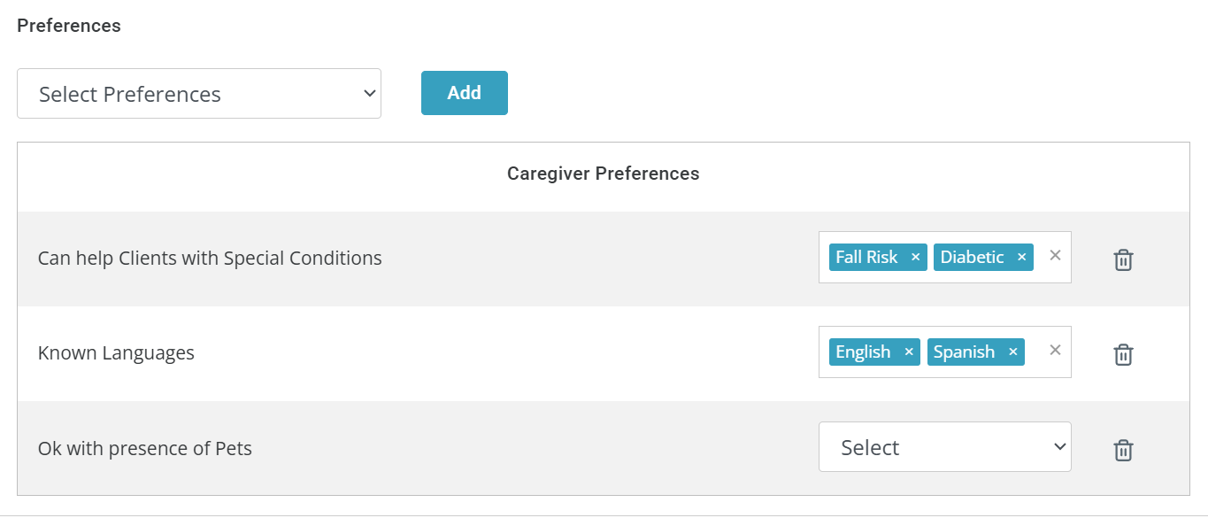Viewport: 1208px width, 518px height.
Task: Remove the English language tag
Action: point(908,352)
